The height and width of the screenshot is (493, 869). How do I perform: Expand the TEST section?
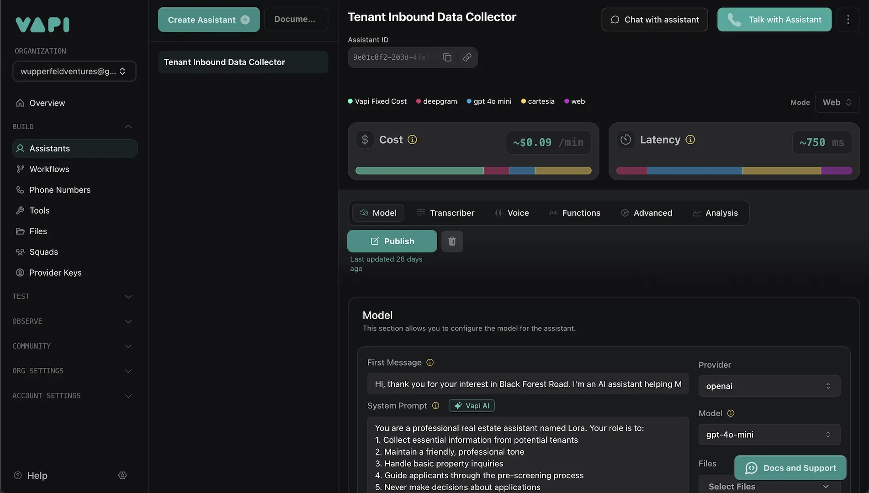point(72,297)
